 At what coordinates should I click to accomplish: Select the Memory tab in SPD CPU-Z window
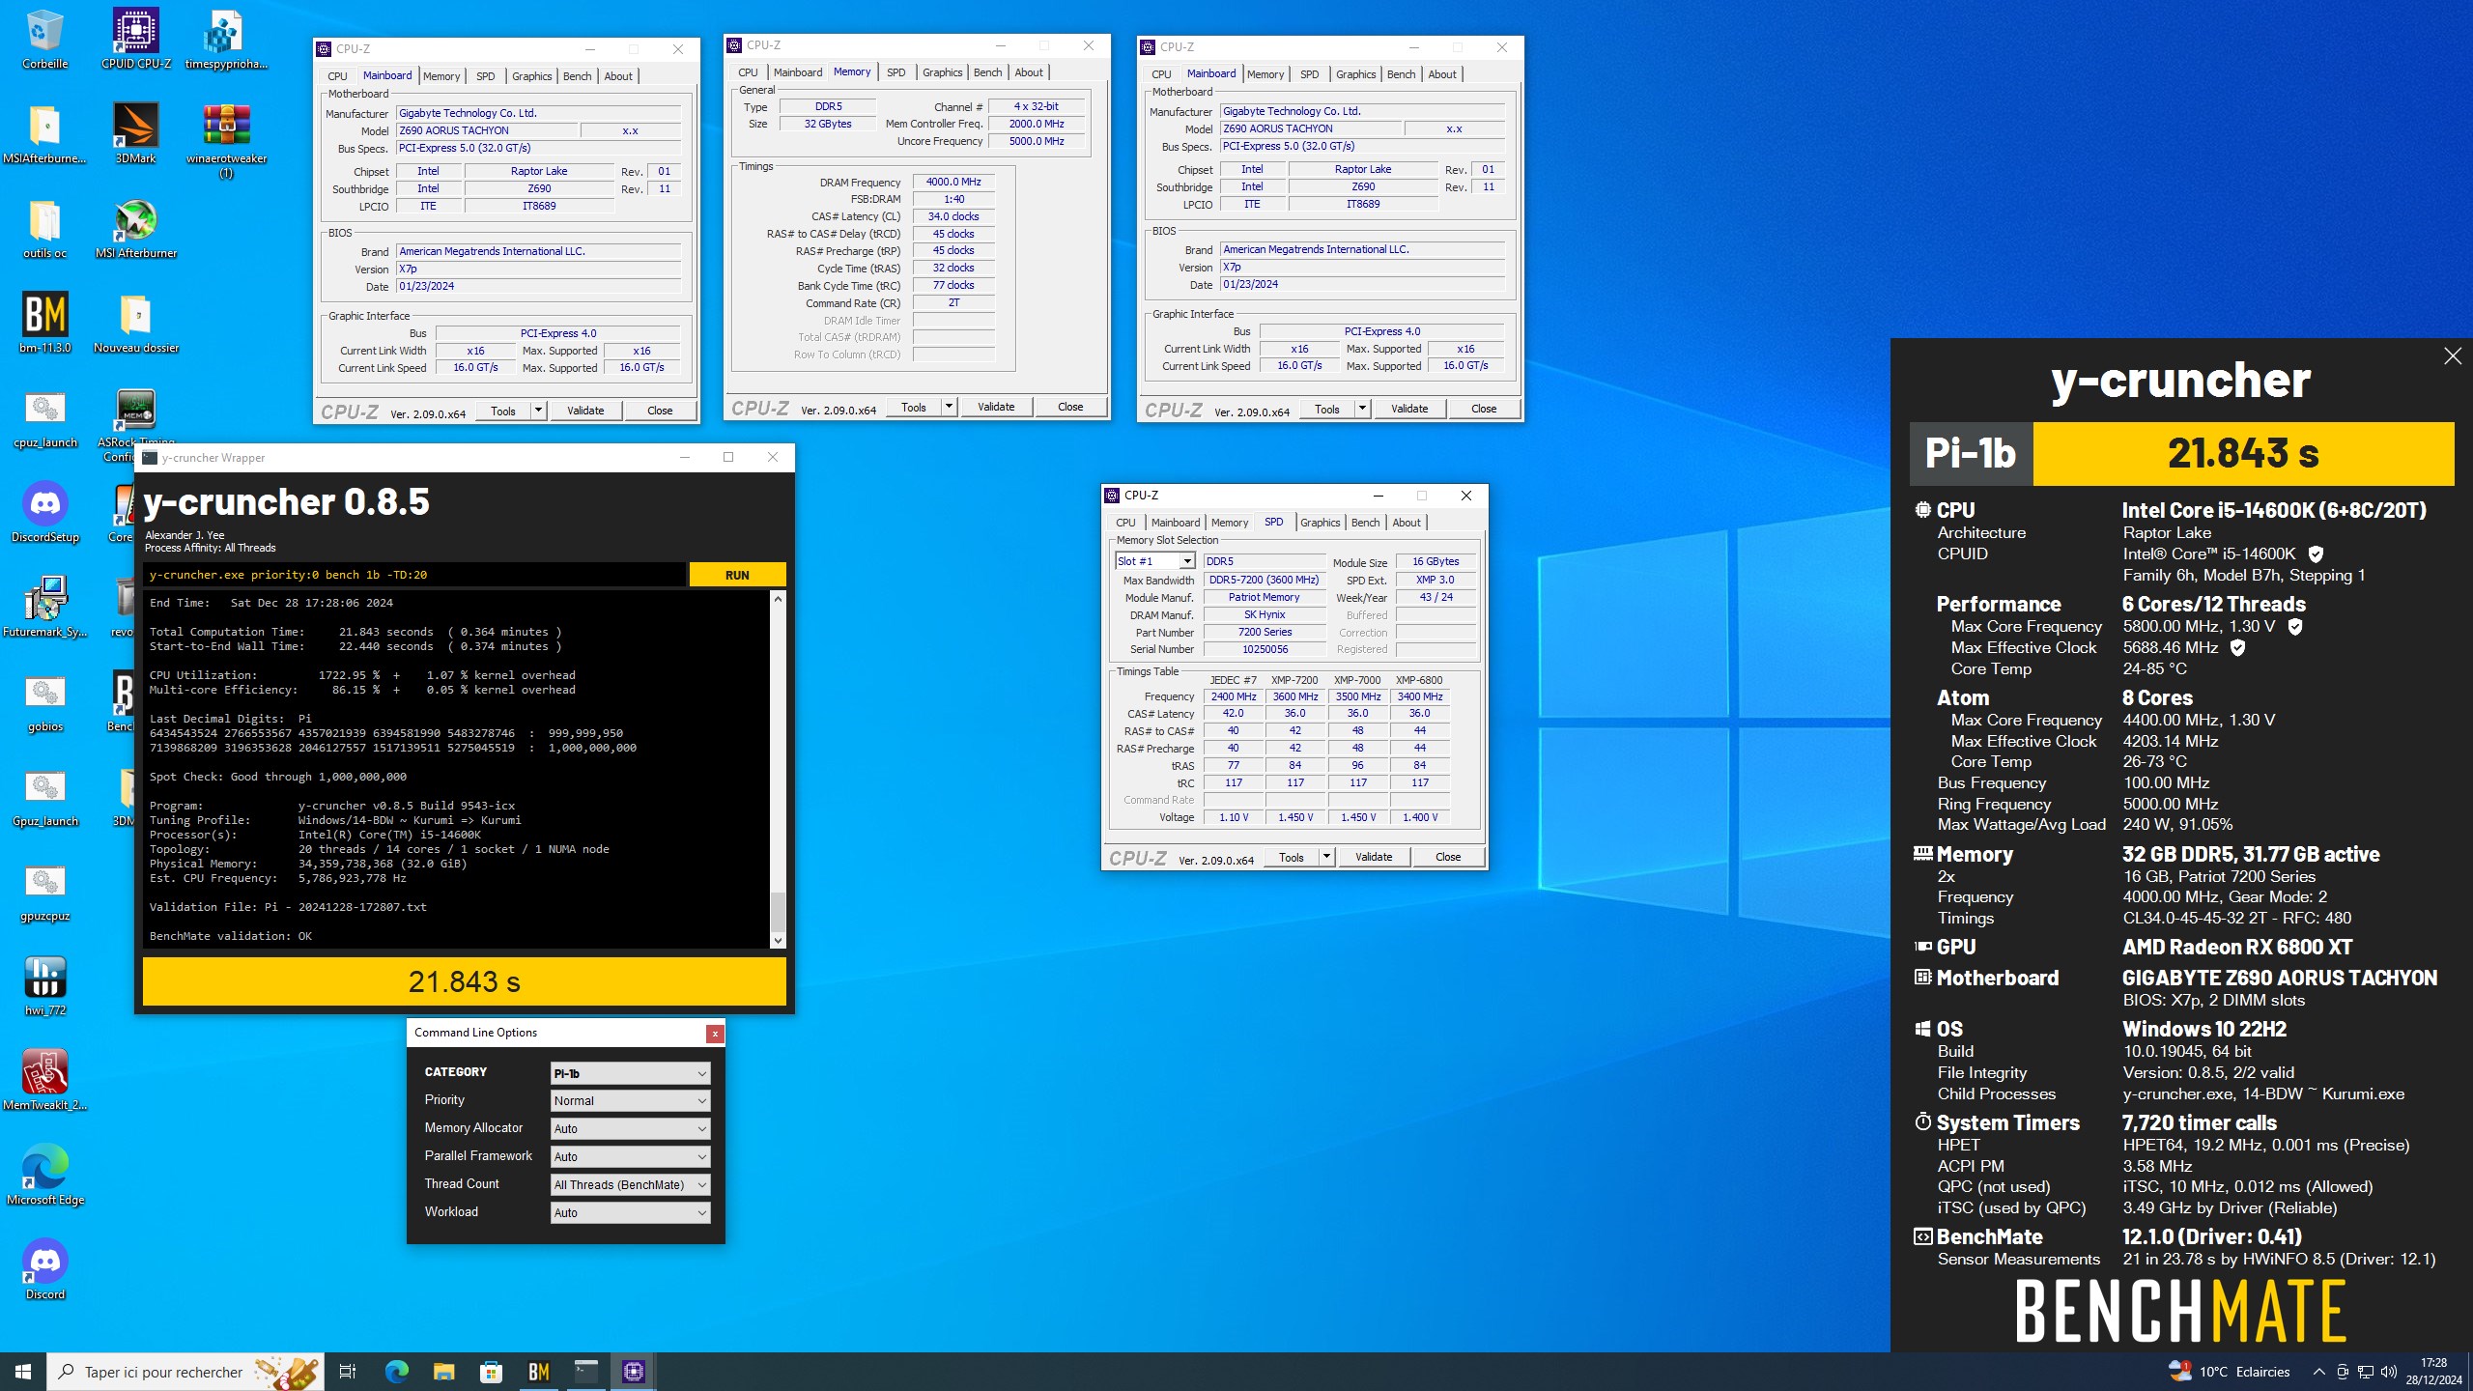point(1230,523)
